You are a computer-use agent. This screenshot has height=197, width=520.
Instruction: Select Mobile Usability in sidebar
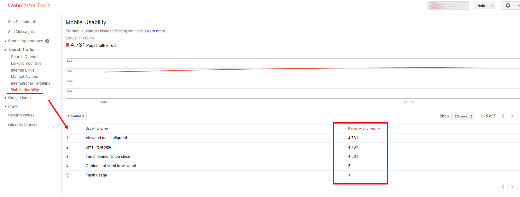coord(25,90)
